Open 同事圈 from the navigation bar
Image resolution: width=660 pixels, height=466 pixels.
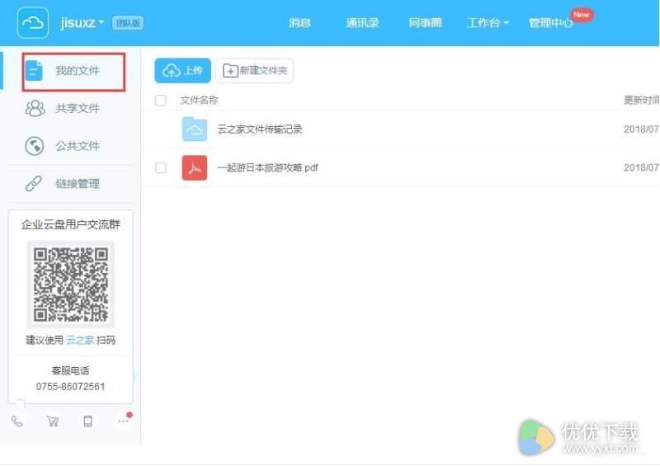[425, 23]
